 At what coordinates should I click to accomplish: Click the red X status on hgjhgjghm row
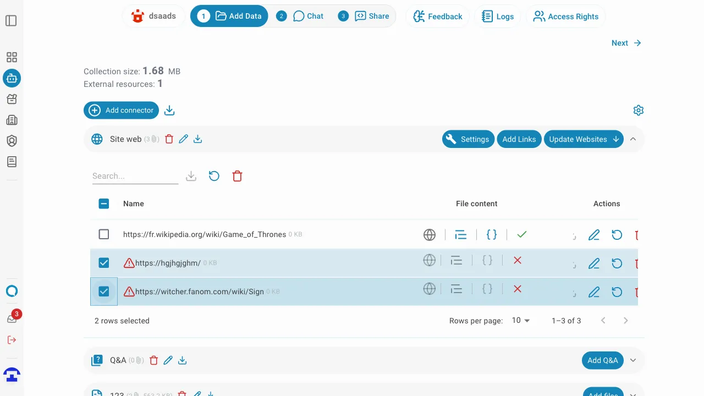coord(518,260)
